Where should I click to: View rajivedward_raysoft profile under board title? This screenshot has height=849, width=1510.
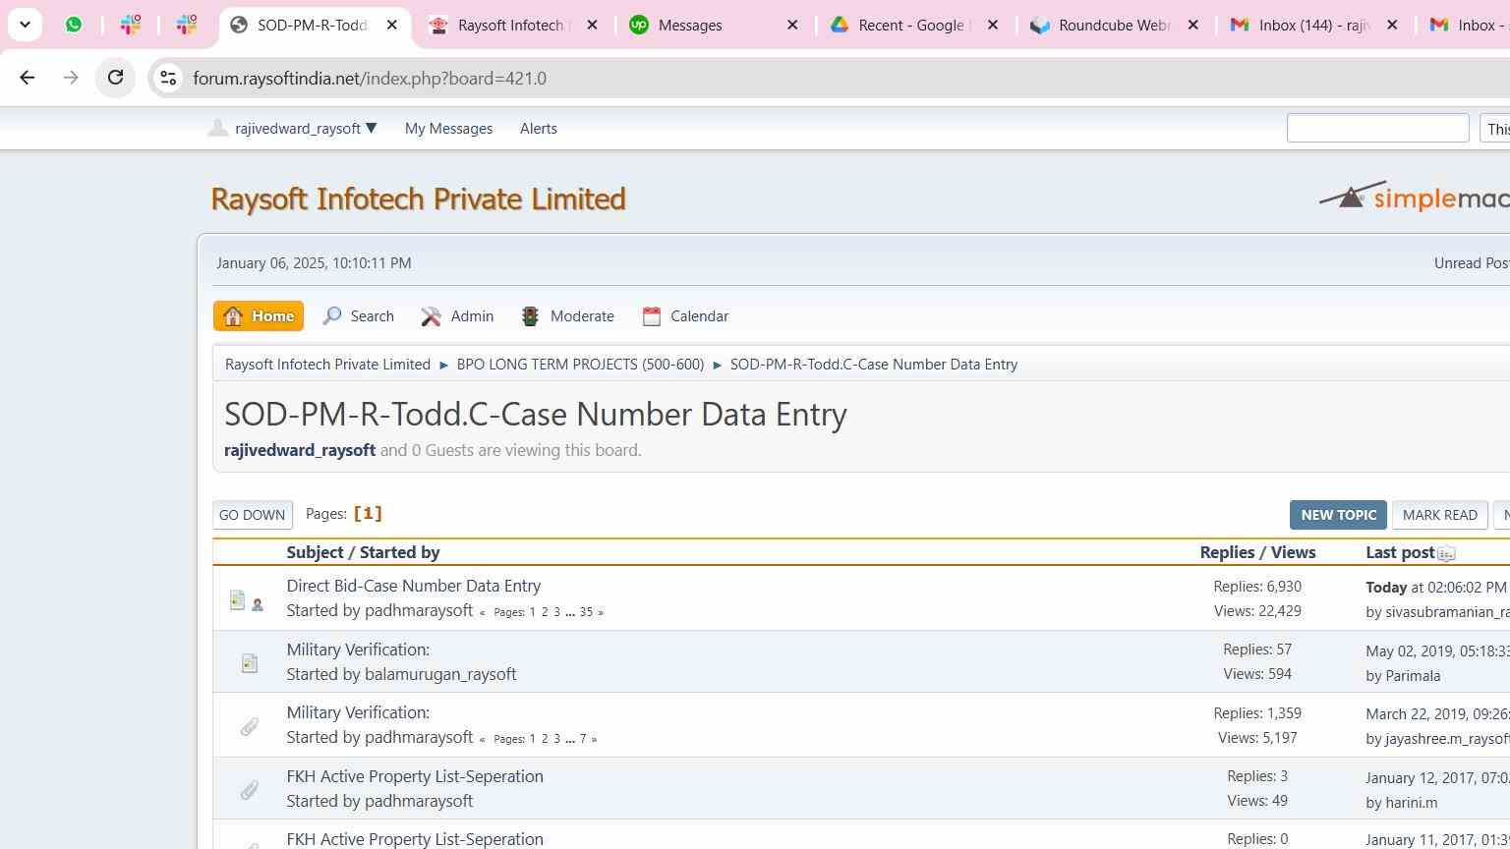(x=300, y=450)
